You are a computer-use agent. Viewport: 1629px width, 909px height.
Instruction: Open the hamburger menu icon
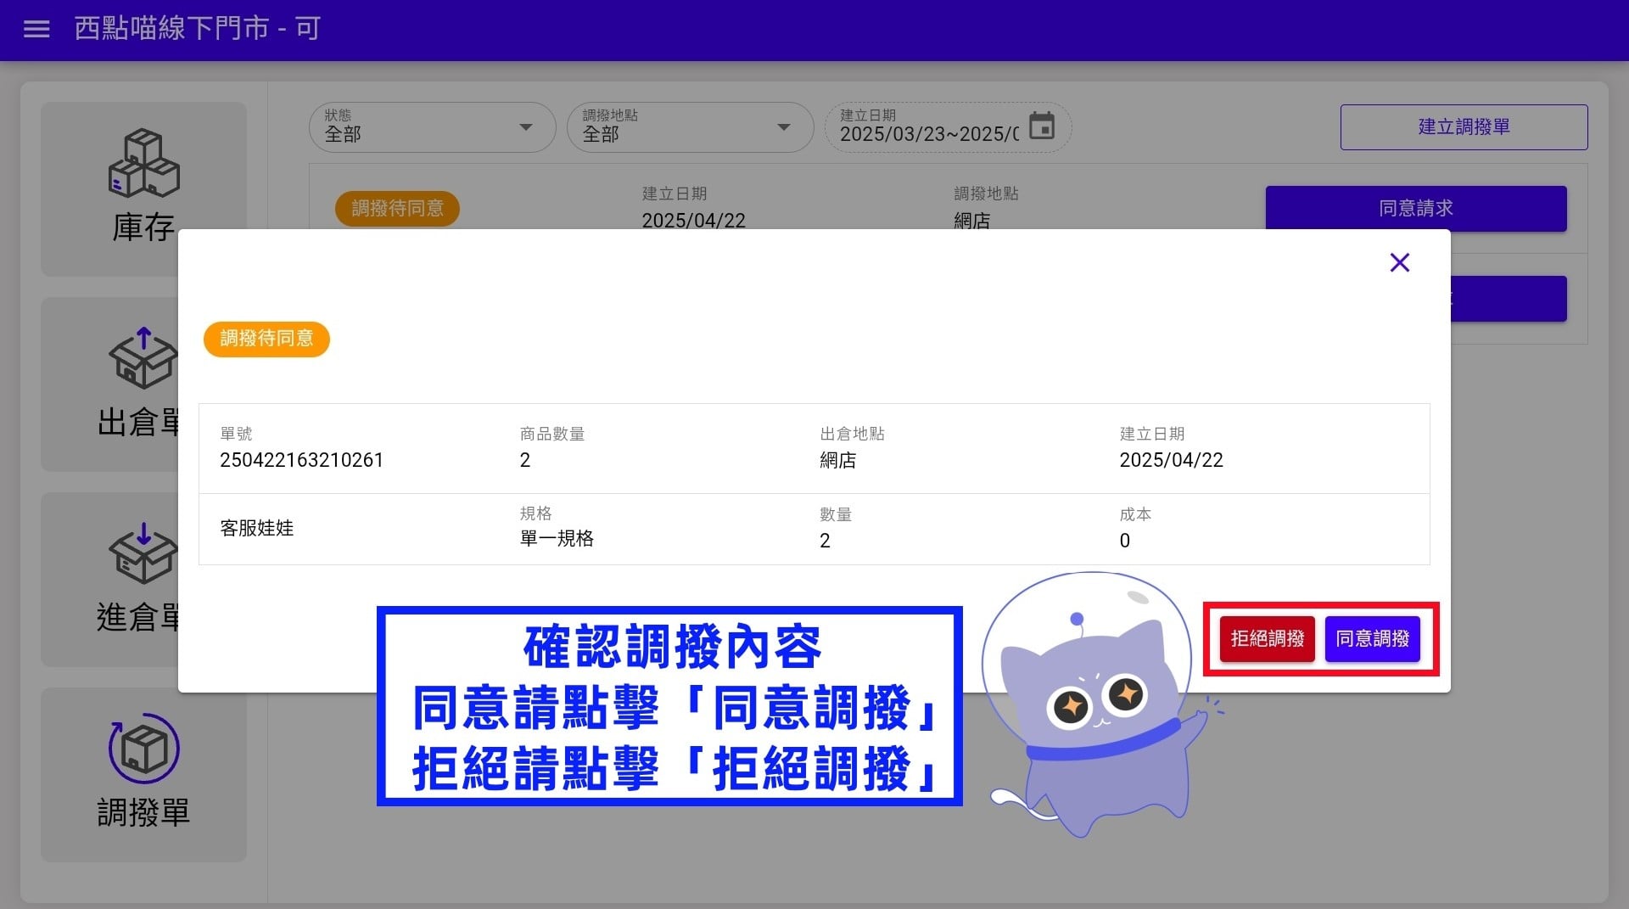tap(36, 29)
